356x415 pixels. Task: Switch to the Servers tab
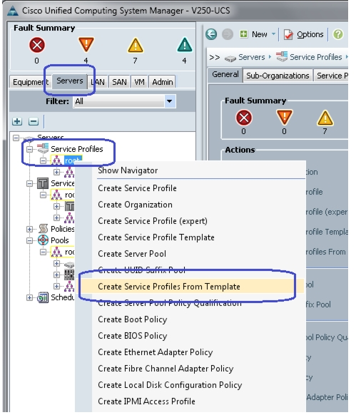70,81
